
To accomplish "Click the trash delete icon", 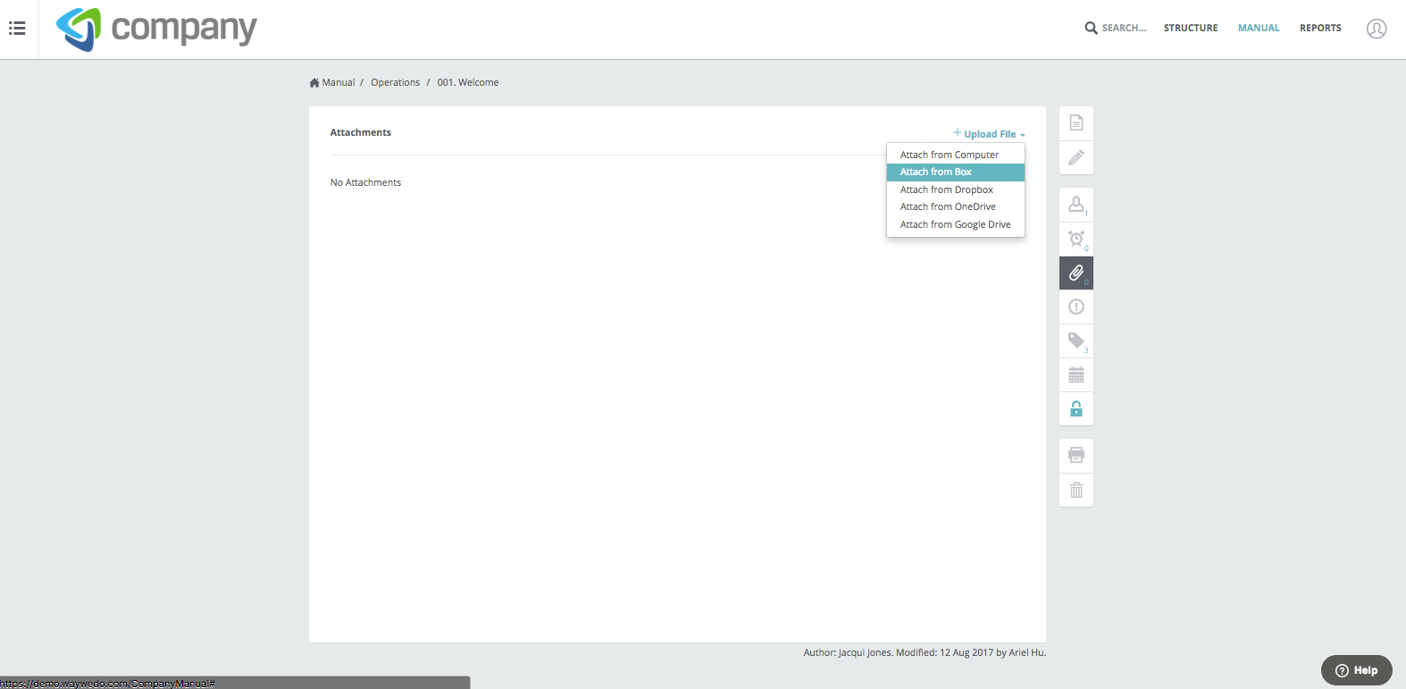I will 1076,490.
